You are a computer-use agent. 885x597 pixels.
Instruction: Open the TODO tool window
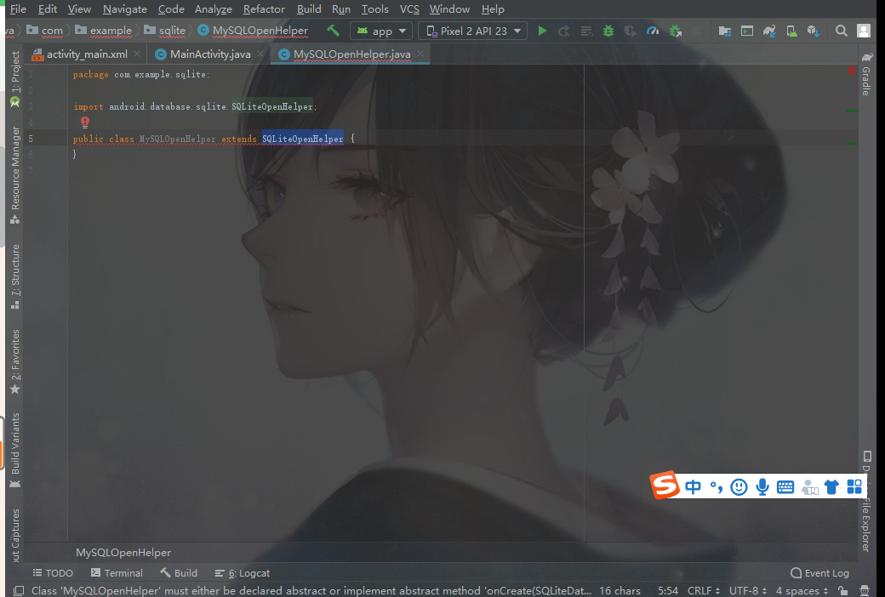pyautogui.click(x=53, y=572)
